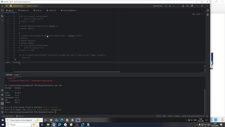This screenshot has height=127, width=225.
Task: Switch to the student.py editor tab
Action: (x=51, y=10)
